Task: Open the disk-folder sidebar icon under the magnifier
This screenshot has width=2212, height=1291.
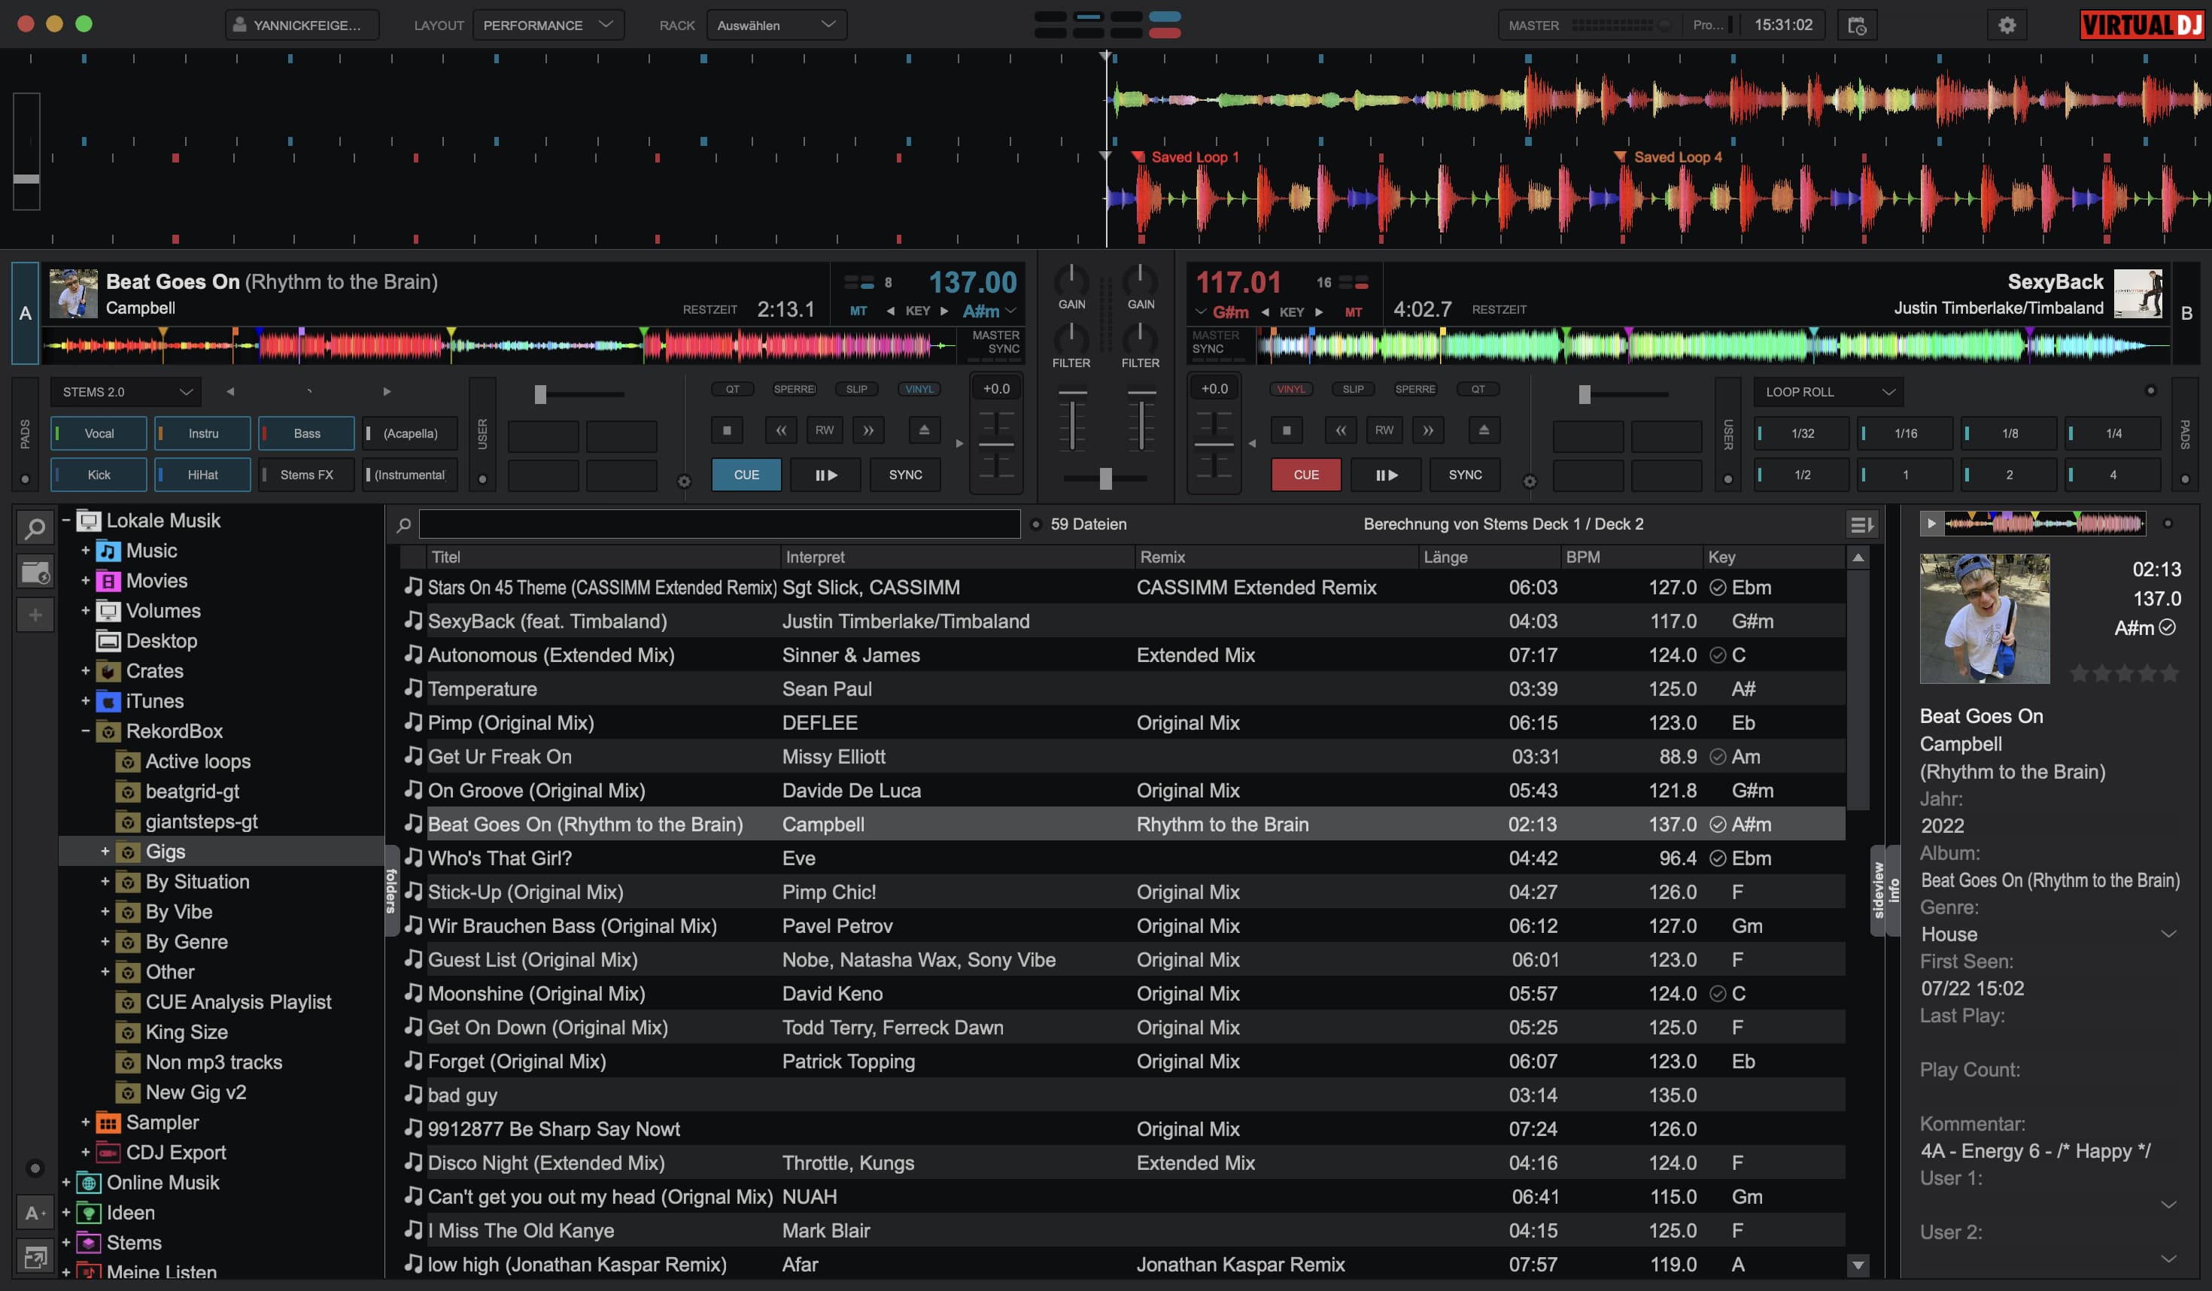Action: click(35, 573)
